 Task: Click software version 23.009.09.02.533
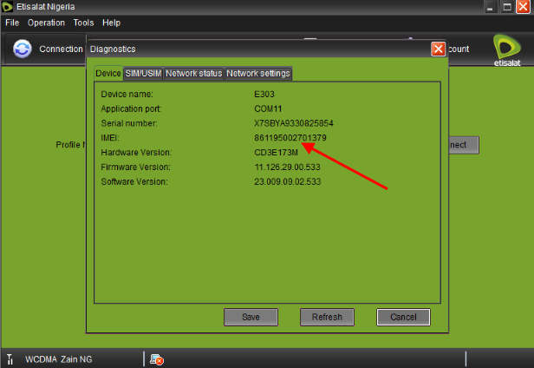[x=288, y=181]
